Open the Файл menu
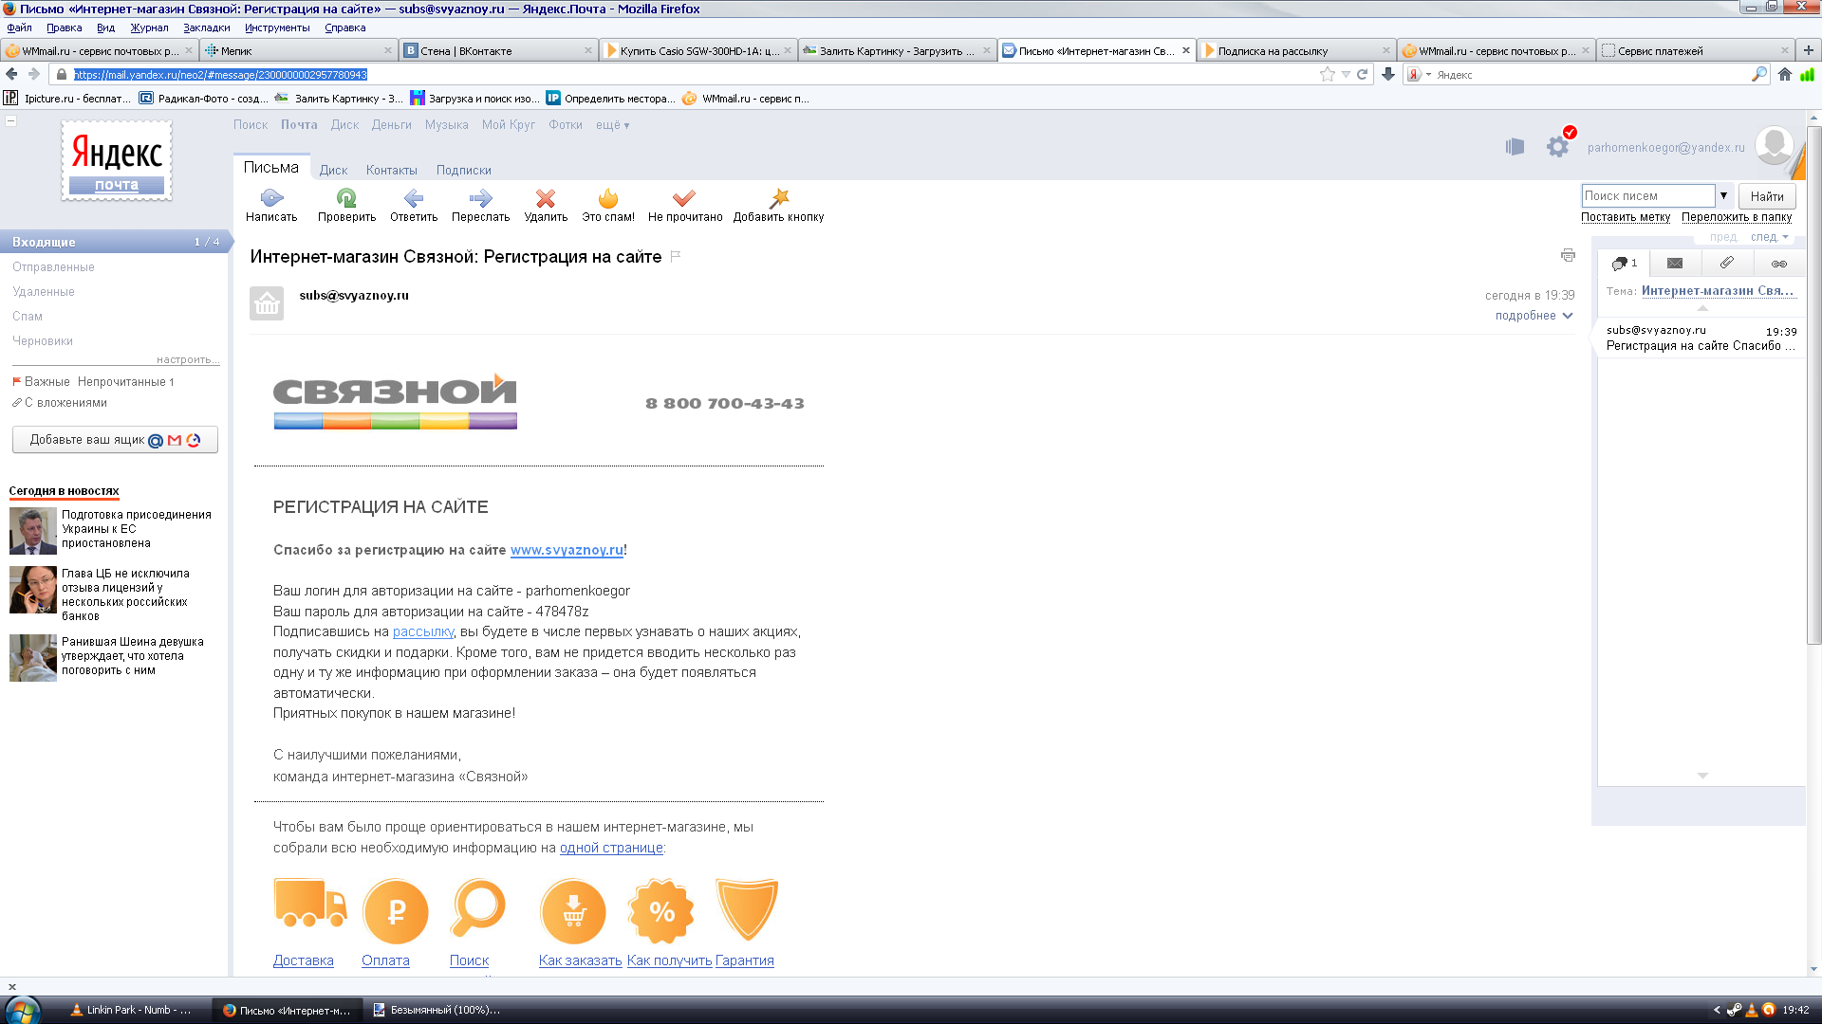 19,27
